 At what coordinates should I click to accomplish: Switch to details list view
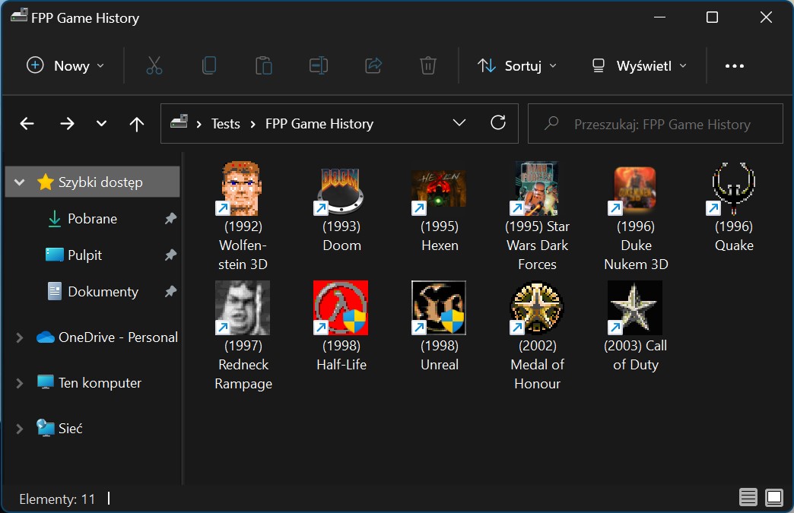(748, 498)
